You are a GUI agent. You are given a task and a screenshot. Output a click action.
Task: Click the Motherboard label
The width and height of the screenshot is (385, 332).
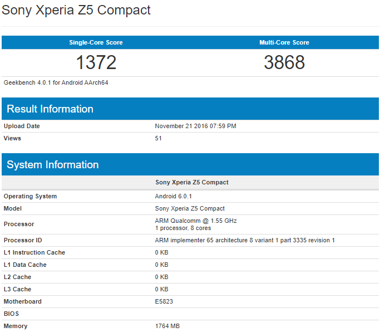coord(23,302)
